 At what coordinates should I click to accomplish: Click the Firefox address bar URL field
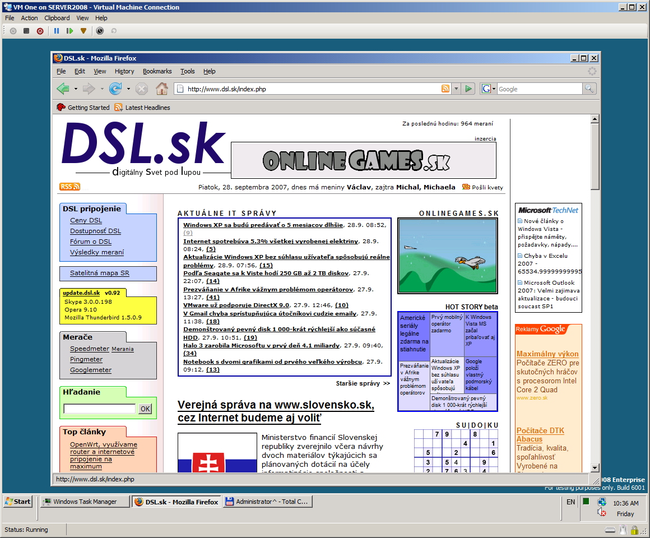tap(313, 89)
